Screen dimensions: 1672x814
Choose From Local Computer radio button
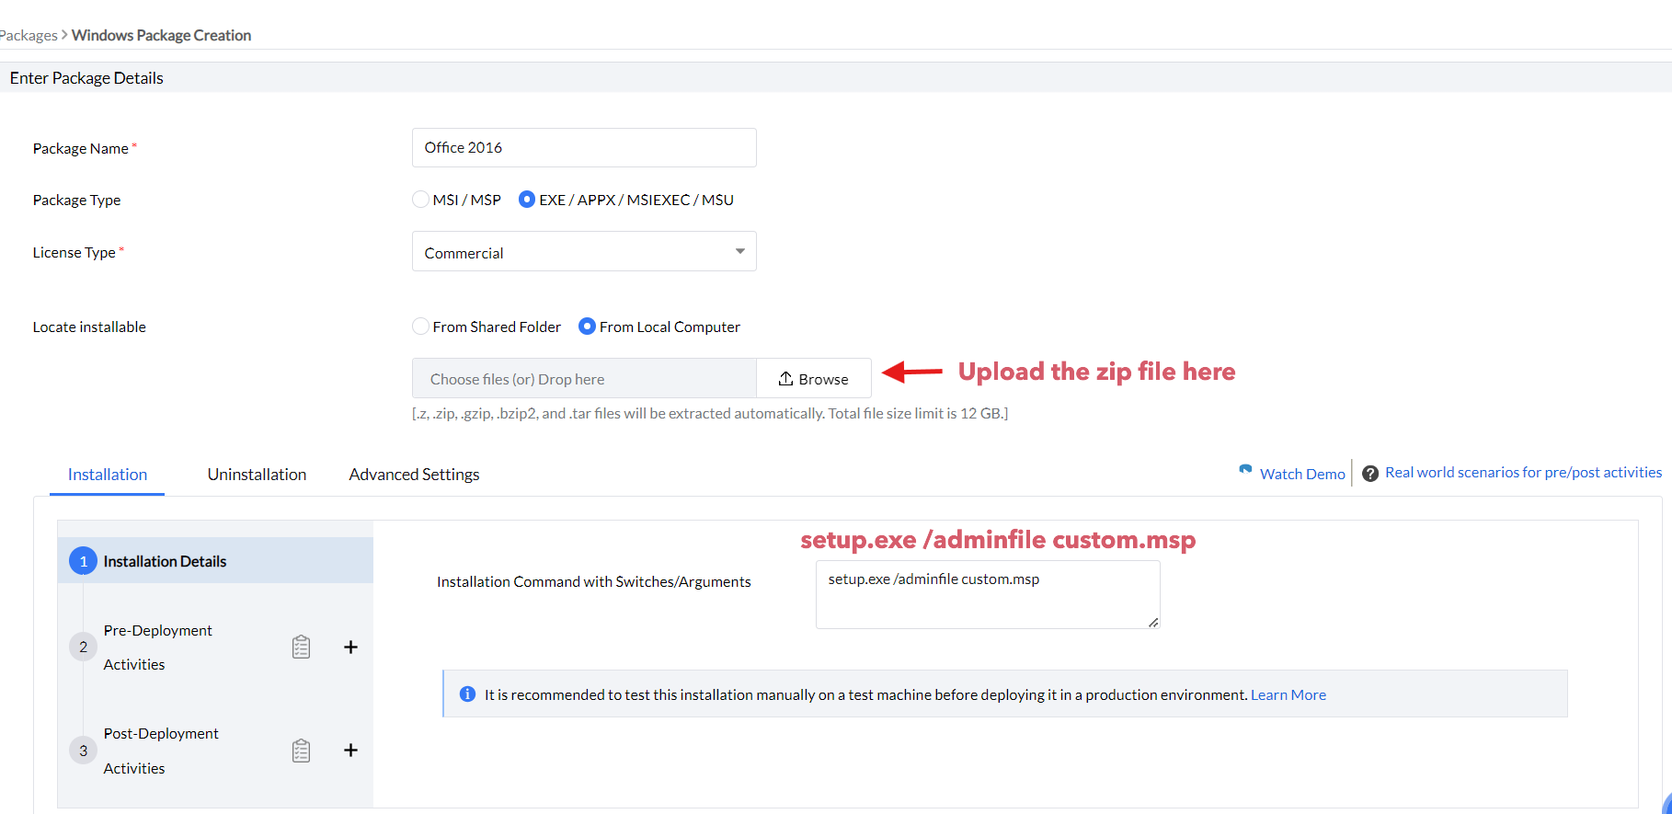[587, 327]
